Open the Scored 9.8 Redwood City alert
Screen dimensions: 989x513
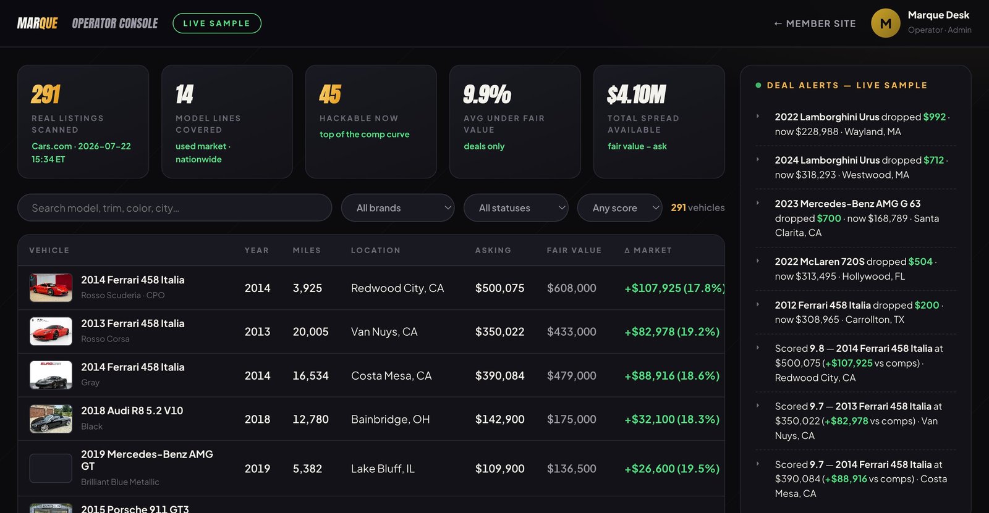(856, 363)
